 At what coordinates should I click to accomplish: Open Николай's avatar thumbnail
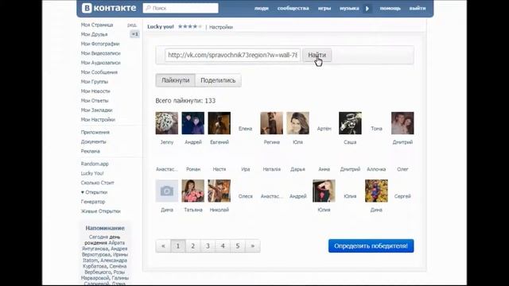[220, 191]
